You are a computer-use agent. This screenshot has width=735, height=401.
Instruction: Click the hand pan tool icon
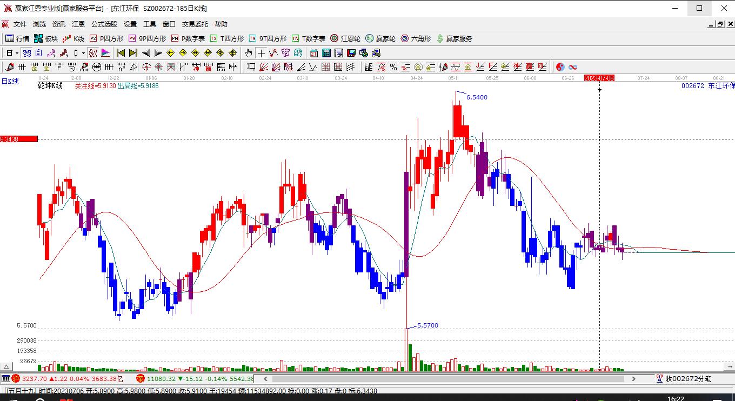(x=248, y=53)
